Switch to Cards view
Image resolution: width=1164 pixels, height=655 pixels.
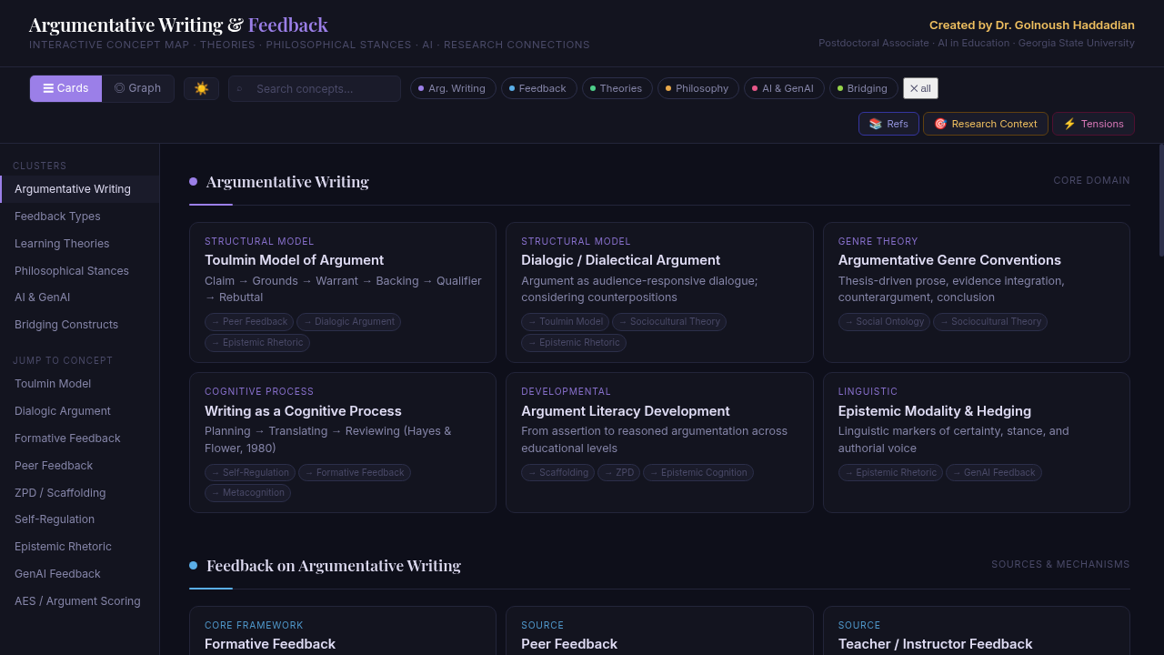65,88
